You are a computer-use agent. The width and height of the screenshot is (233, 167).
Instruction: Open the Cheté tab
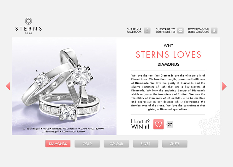coord(175,144)
